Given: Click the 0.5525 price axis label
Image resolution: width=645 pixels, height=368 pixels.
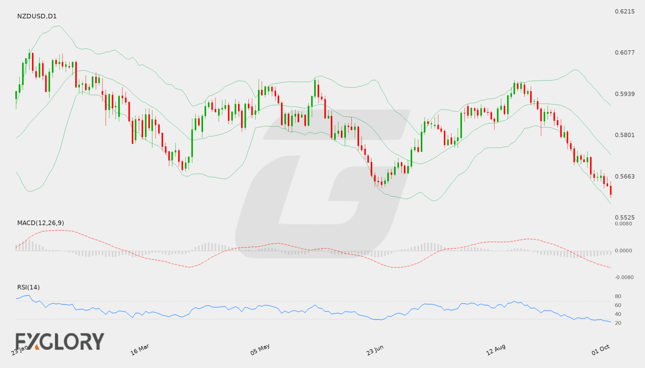Looking at the screenshot, I should (625, 217).
